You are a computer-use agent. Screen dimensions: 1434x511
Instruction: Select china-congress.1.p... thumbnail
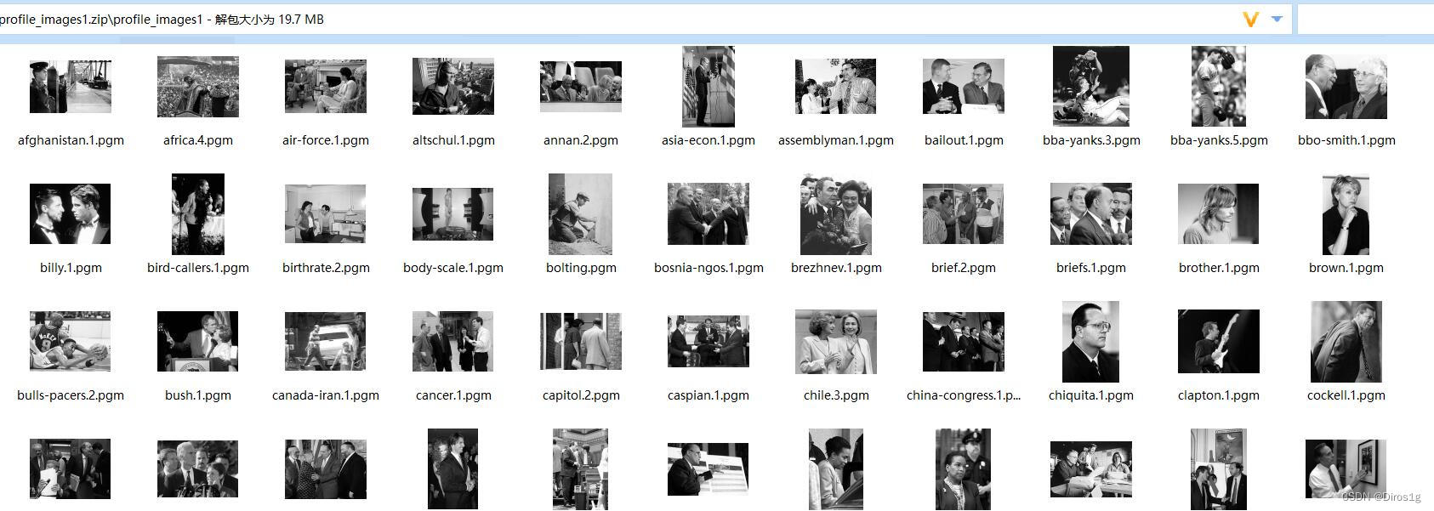964,342
